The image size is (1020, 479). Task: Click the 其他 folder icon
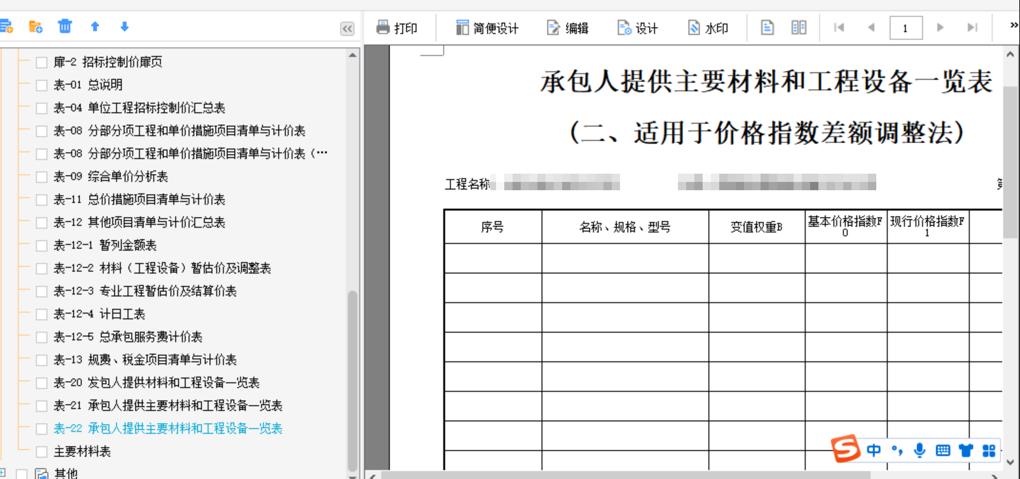(42, 473)
